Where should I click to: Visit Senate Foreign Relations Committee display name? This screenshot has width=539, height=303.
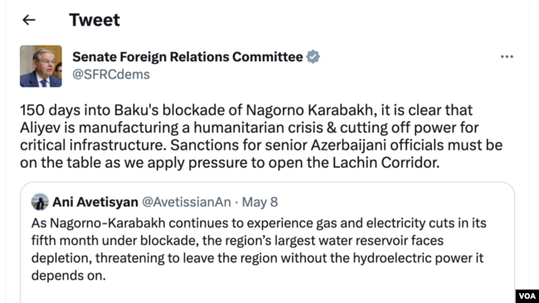tap(187, 56)
